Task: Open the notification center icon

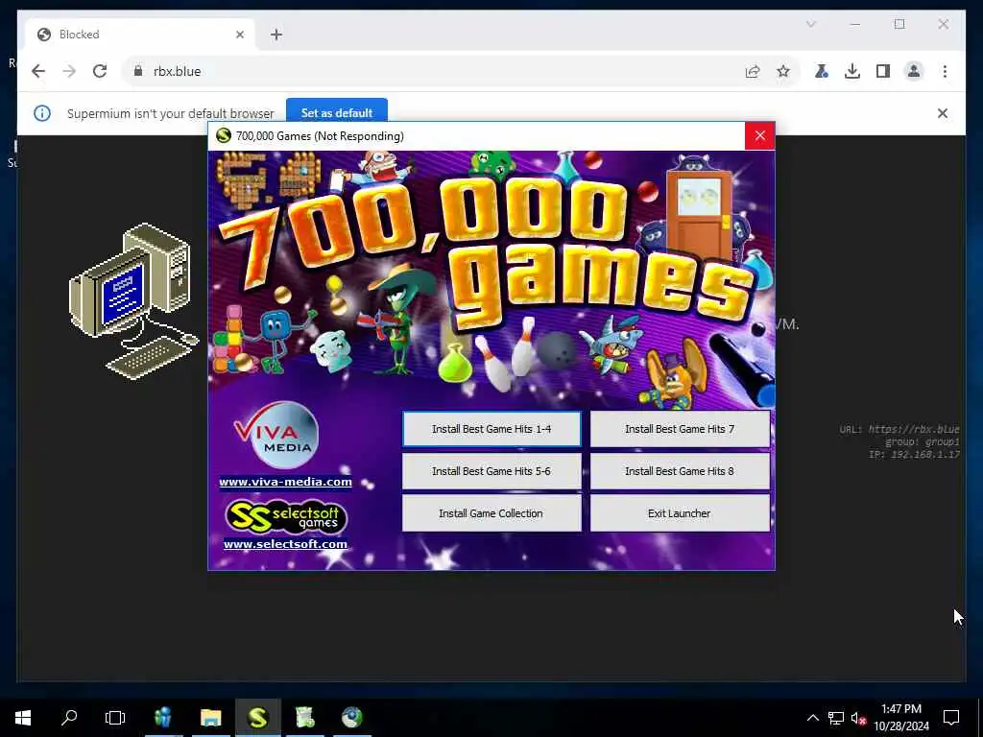Action: (x=951, y=718)
